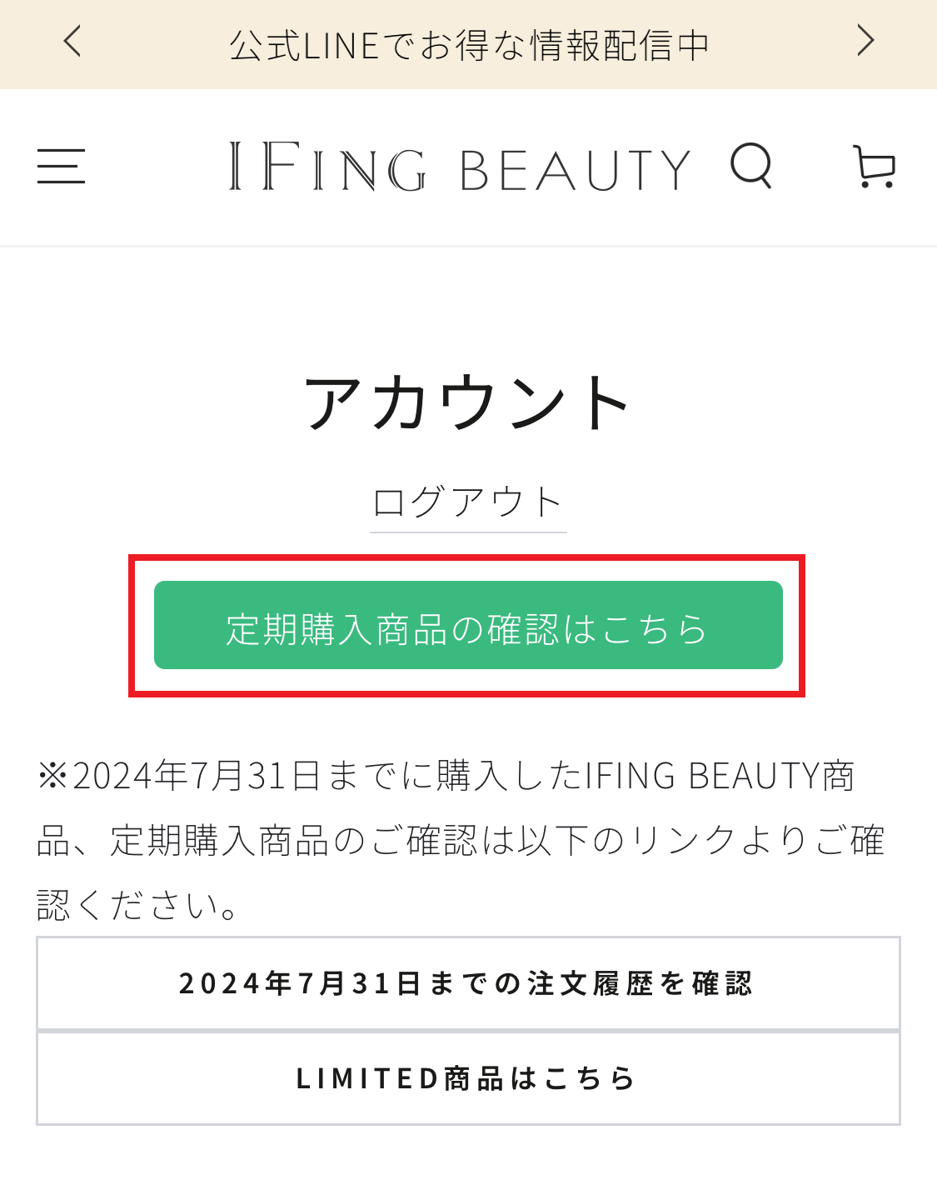
Task: Open search with the magnifier icon
Action: [751, 166]
